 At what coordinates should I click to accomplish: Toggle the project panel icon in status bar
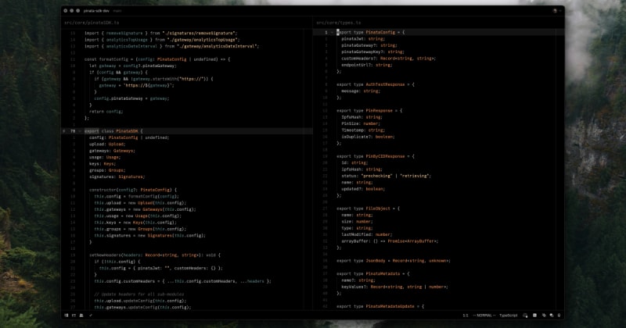click(x=67, y=316)
